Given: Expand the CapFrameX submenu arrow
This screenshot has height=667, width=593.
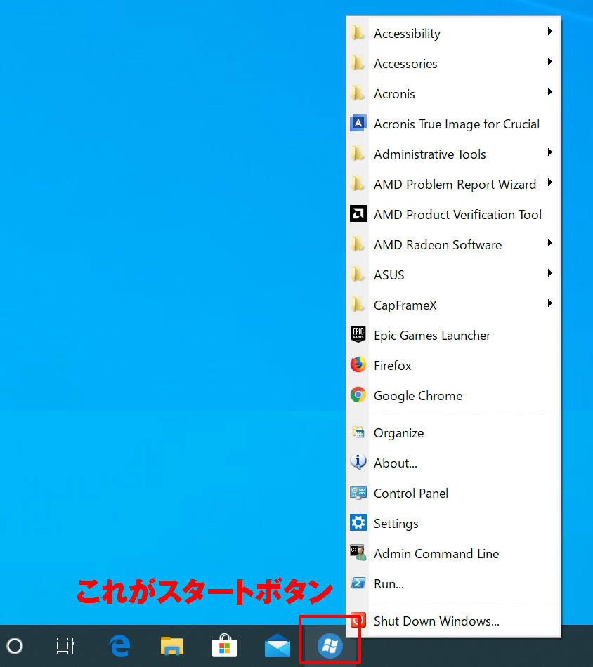Looking at the screenshot, I should point(549,303).
